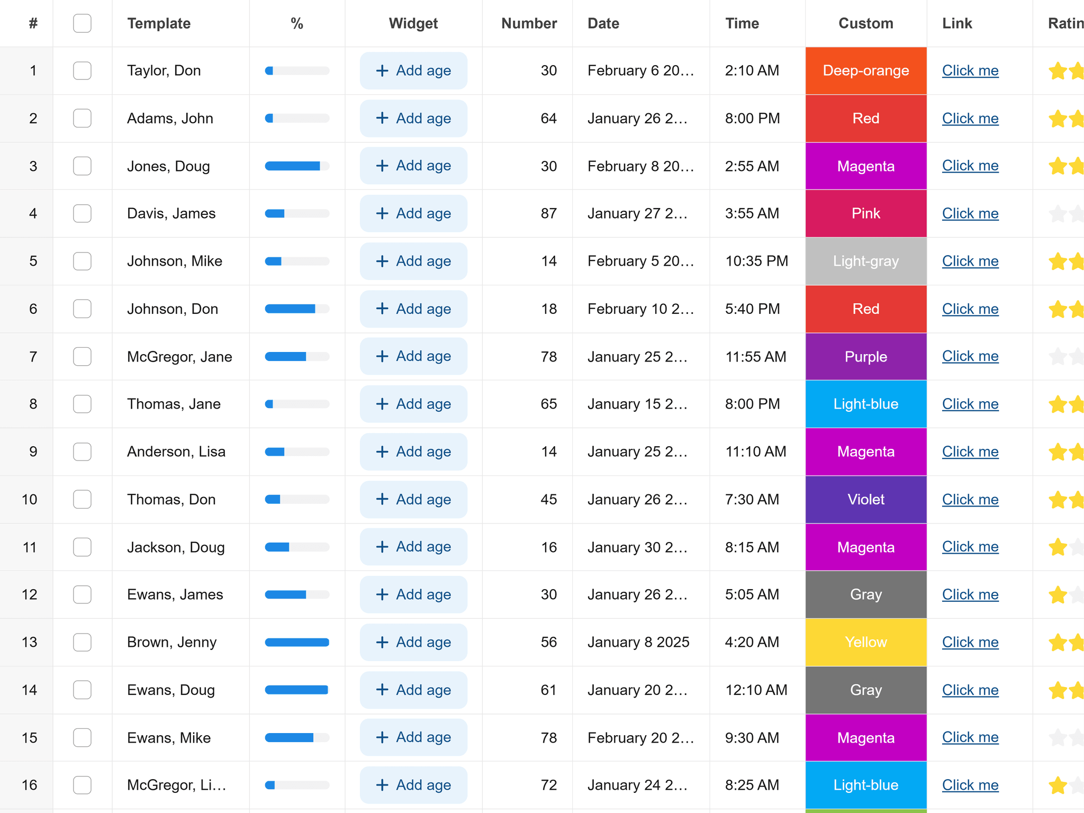The image size is (1084, 813).
Task: Add age for McGregor, Li... in row 16
Action: tap(382, 785)
